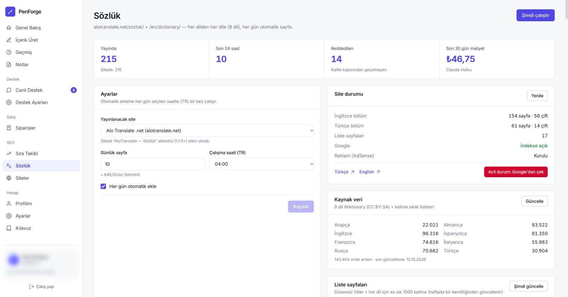
Task: Open Geçmiş in the sidebar
Action: [x=41, y=53]
